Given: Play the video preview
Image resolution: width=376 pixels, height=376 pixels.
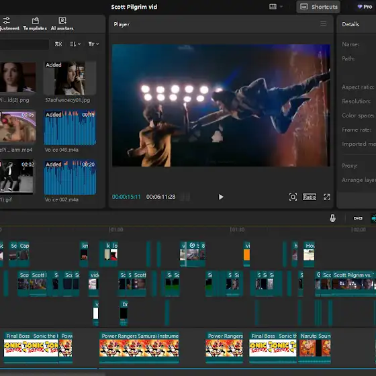Looking at the screenshot, I should point(221,197).
